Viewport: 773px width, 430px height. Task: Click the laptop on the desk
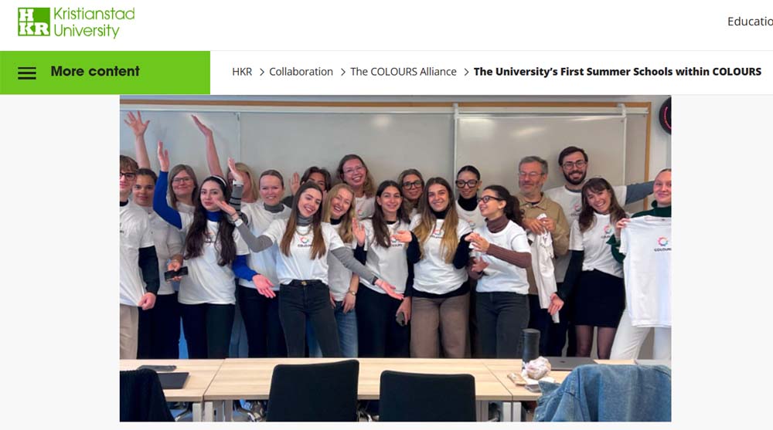(571, 364)
